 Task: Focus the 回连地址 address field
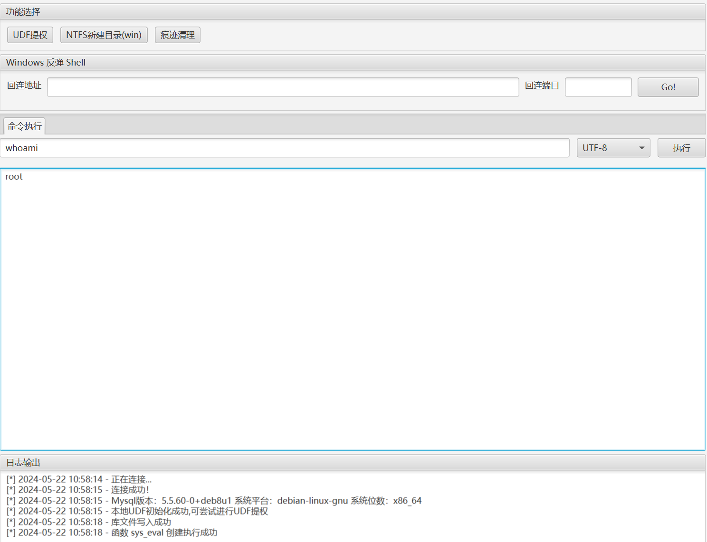click(283, 87)
